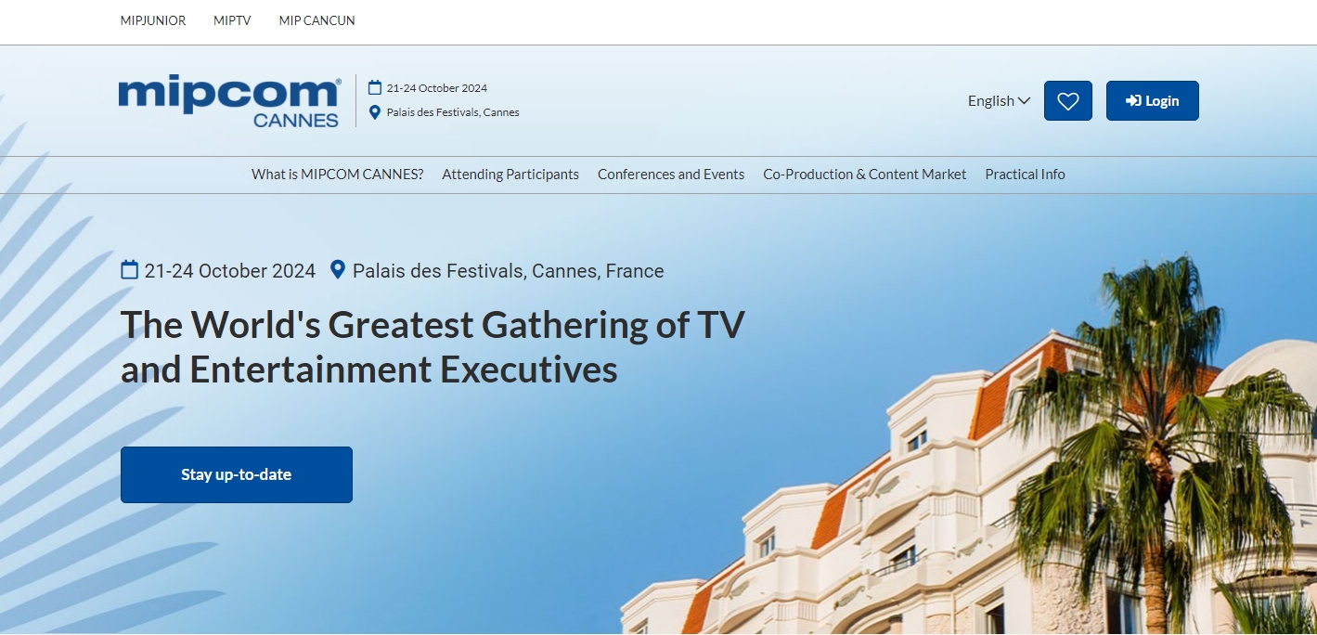Click the World's Greatest Gathering headline
This screenshot has width=1317, height=635.
pos(433,347)
